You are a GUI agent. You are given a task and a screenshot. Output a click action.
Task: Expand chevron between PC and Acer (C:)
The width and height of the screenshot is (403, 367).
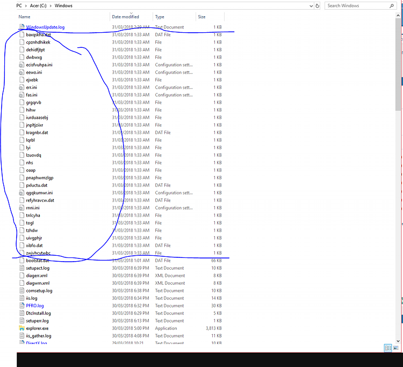pyautogui.click(x=26, y=6)
